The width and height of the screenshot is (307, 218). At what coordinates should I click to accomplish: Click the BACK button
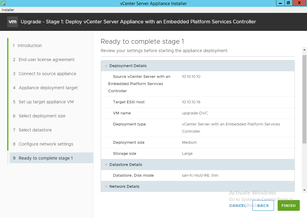click(x=263, y=205)
